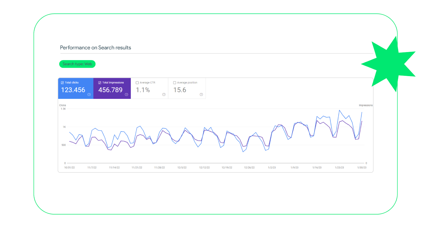Click the 10/31/22 date label on chart
431x228 pixels.
[x=69, y=168]
